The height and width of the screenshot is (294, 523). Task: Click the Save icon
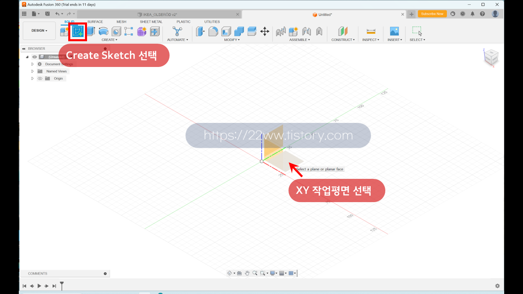47,14
